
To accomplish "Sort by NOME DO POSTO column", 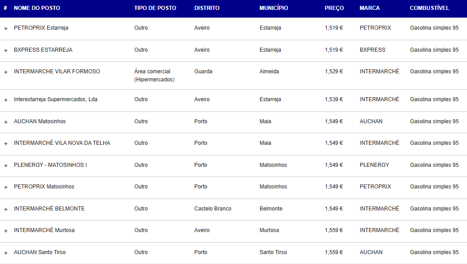I will [x=37, y=8].
